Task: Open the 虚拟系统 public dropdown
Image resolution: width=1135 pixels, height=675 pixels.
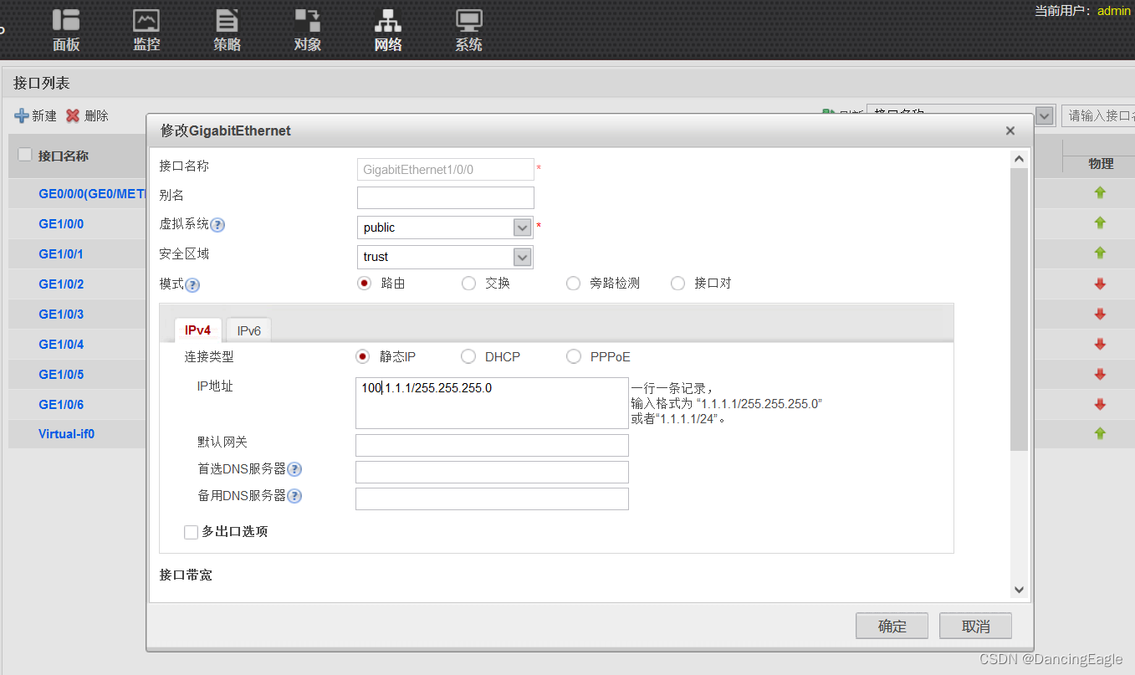Action: click(522, 228)
